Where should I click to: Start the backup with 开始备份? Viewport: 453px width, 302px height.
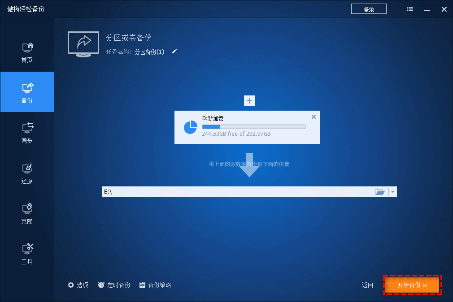coord(412,285)
